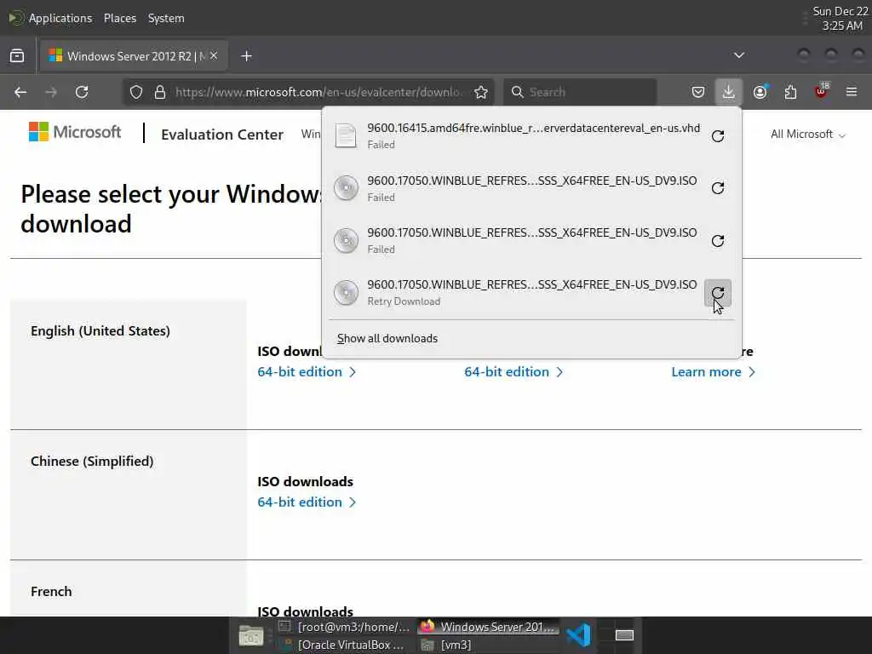The width and height of the screenshot is (872, 654).
Task: Retry the highlighted Retry Download ISO entry
Action: coord(718,293)
